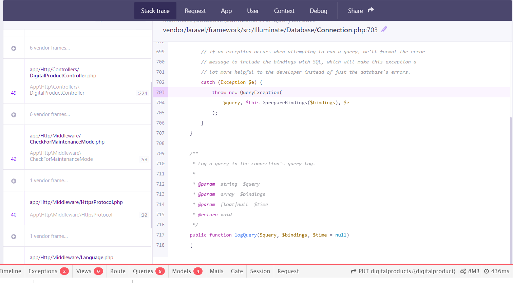This screenshot has width=513, height=283.
Task: Click the Models count badge 4
Action: pyautogui.click(x=198, y=271)
